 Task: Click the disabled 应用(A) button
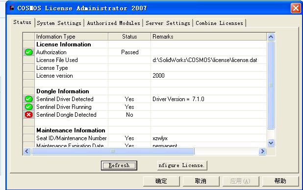click(x=240, y=181)
